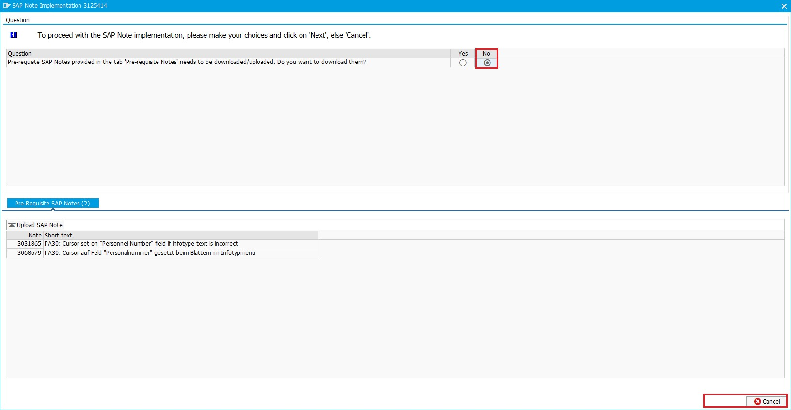Click short text 'Cursor set on Personnel Number'
Image resolution: width=791 pixels, height=410 pixels.
point(181,244)
